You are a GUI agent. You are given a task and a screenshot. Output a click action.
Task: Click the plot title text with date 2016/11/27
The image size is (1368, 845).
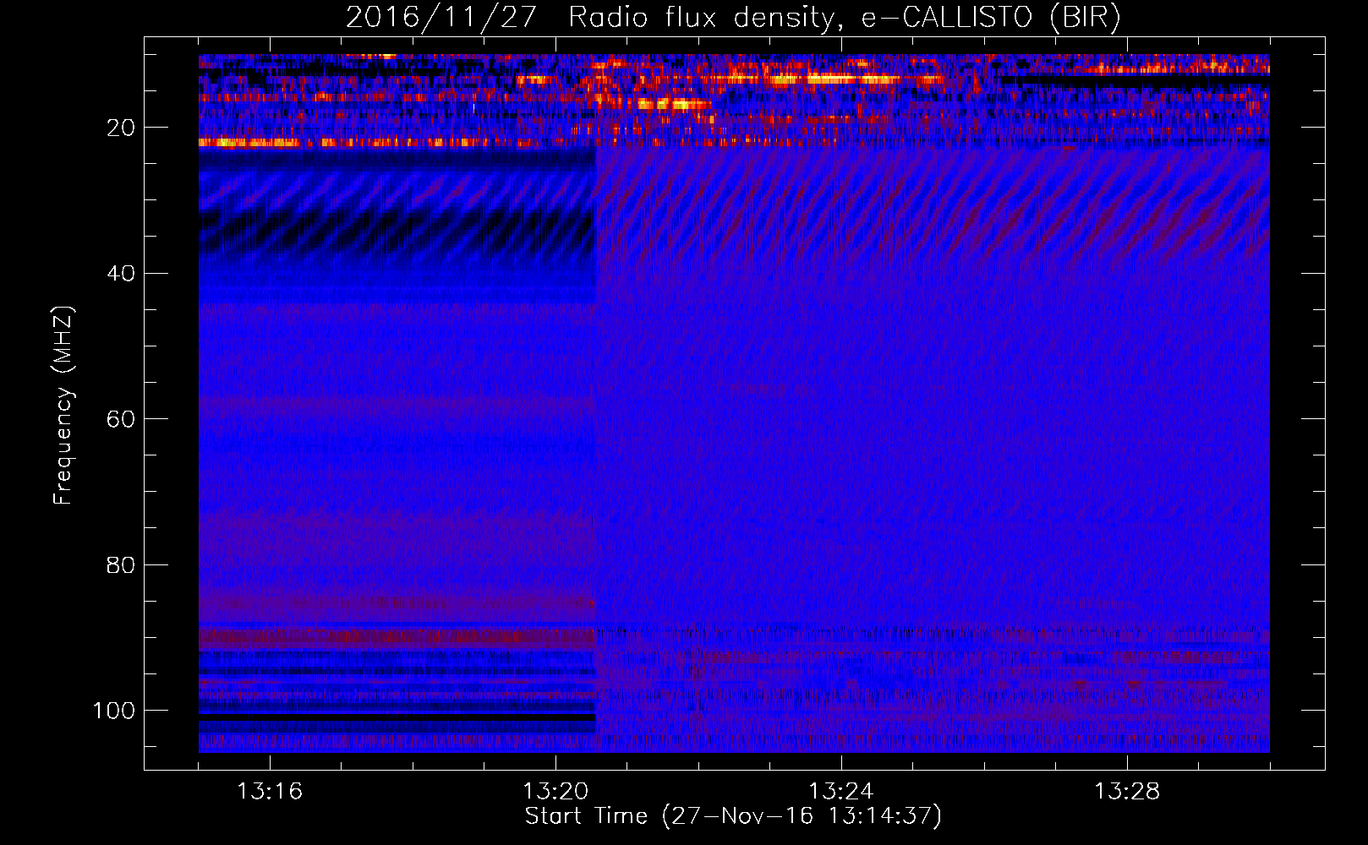click(x=733, y=17)
